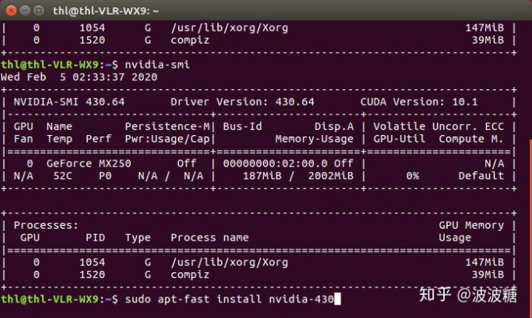Click the temperature value 52C
The height and width of the screenshot is (318, 532).
(63, 176)
